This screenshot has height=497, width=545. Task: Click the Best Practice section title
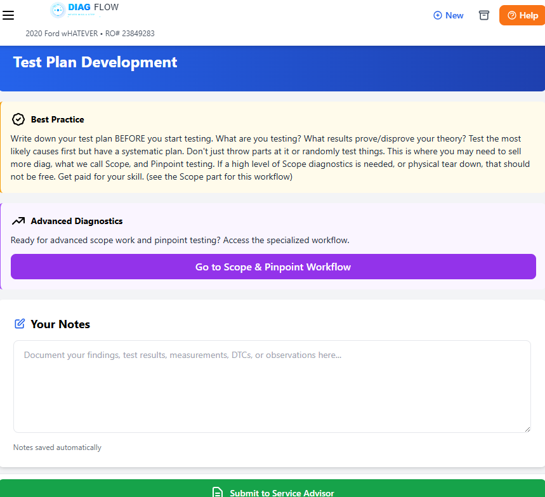click(x=57, y=119)
